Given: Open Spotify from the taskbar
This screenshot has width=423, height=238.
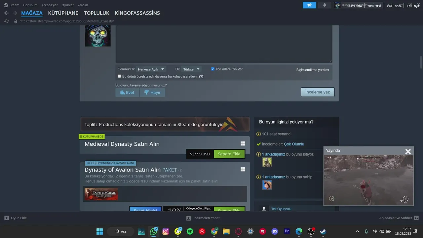Looking at the screenshot, I should tap(190, 231).
